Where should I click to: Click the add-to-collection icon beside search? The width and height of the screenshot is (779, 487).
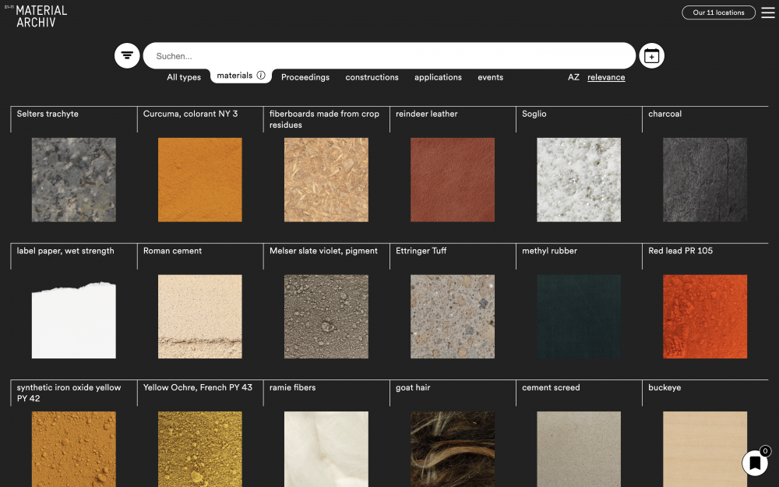[x=651, y=55]
